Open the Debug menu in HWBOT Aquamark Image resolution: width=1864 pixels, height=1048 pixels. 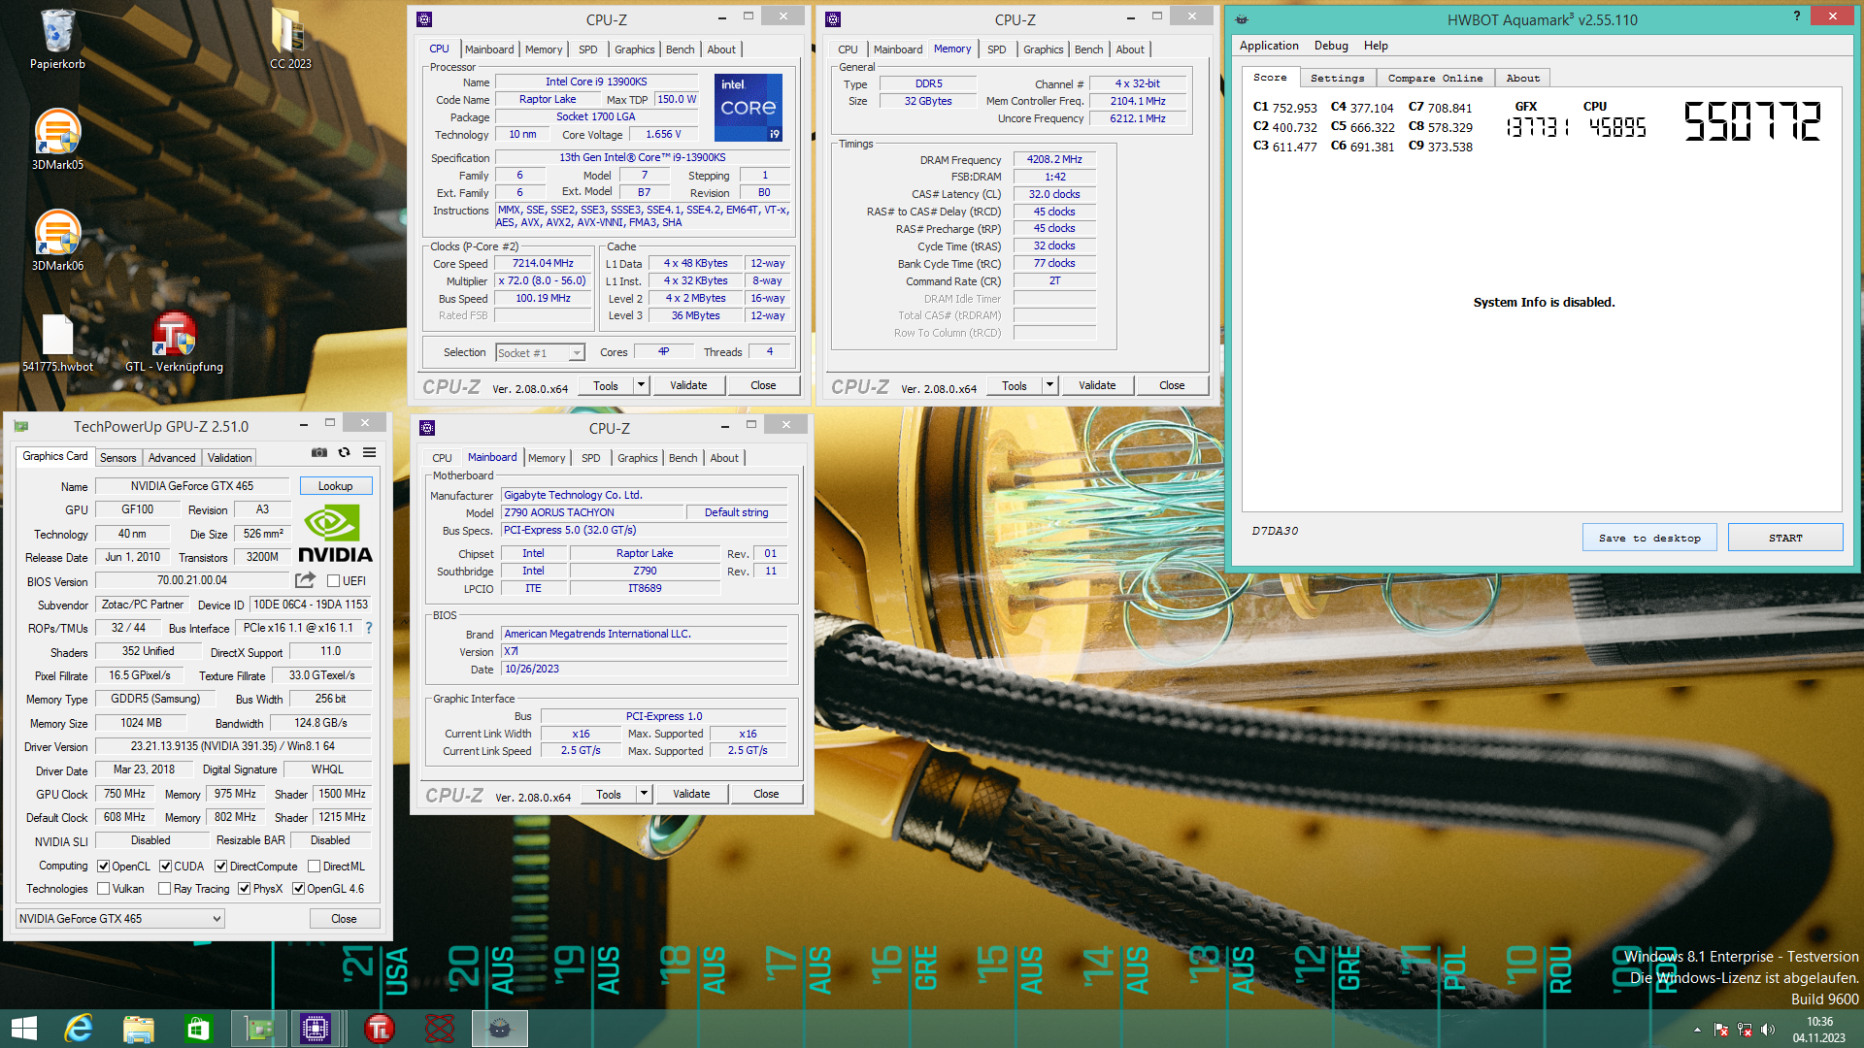(1331, 46)
